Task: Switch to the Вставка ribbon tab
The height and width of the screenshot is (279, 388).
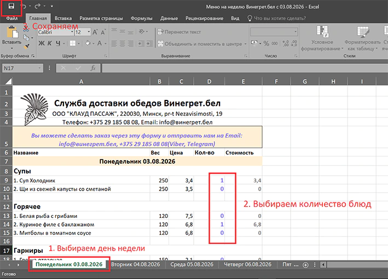Action: [63, 18]
